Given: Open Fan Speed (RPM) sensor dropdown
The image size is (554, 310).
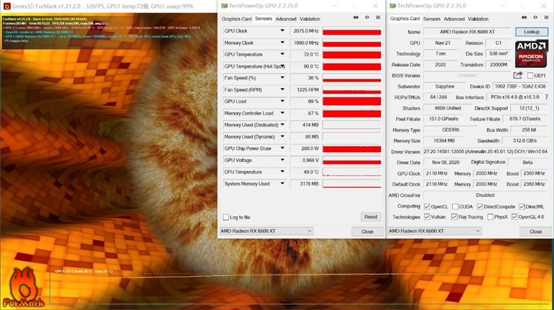Looking at the screenshot, I should pyautogui.click(x=283, y=89).
